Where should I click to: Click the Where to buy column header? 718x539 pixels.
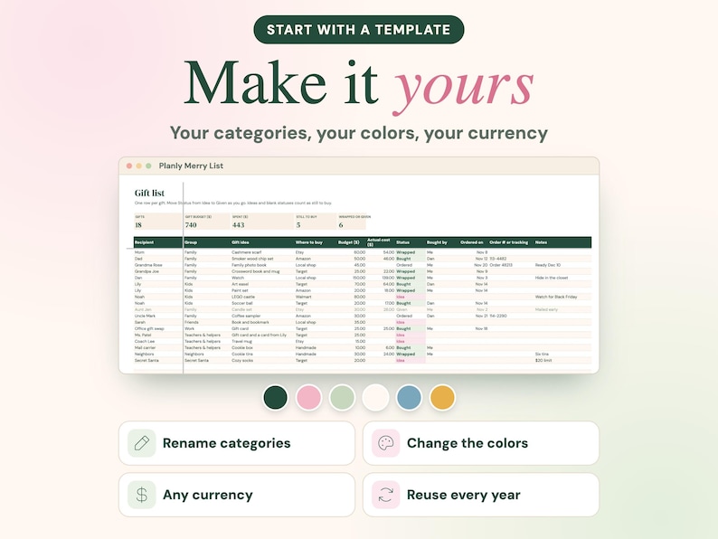(x=309, y=242)
